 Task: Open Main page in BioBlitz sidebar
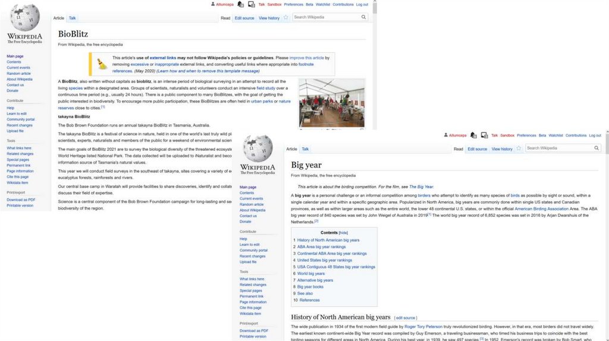pyautogui.click(x=15, y=56)
